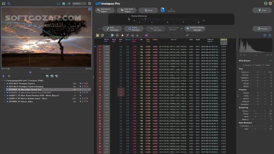
Task: Move the preview position slider handle
Action: coord(30,72)
